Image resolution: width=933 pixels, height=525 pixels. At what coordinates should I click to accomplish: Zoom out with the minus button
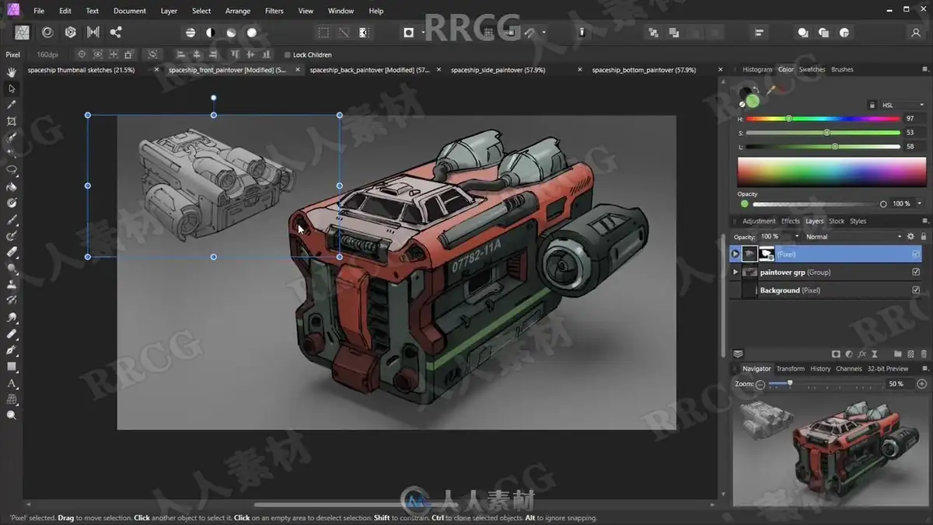[x=760, y=384]
